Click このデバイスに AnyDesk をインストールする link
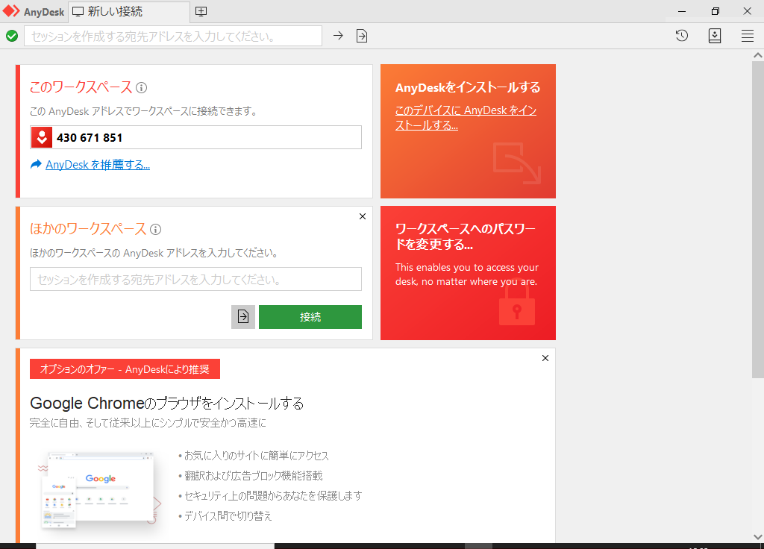The width and height of the screenshot is (764, 549). click(x=466, y=117)
